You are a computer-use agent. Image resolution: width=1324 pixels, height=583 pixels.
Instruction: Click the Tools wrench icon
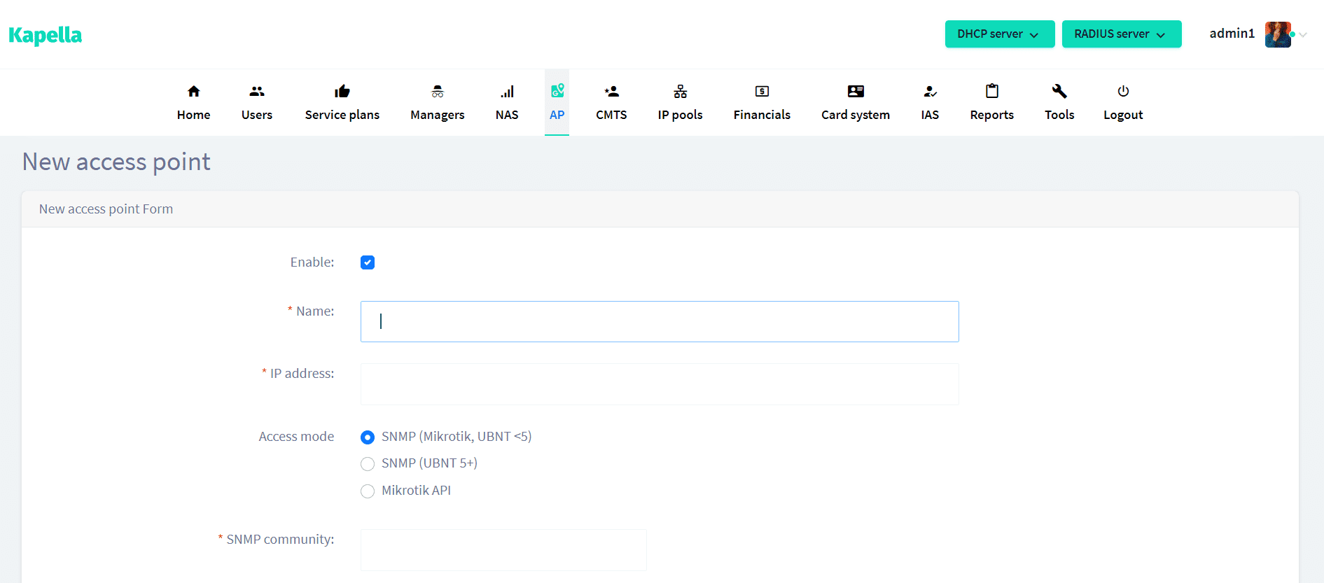[1059, 92]
